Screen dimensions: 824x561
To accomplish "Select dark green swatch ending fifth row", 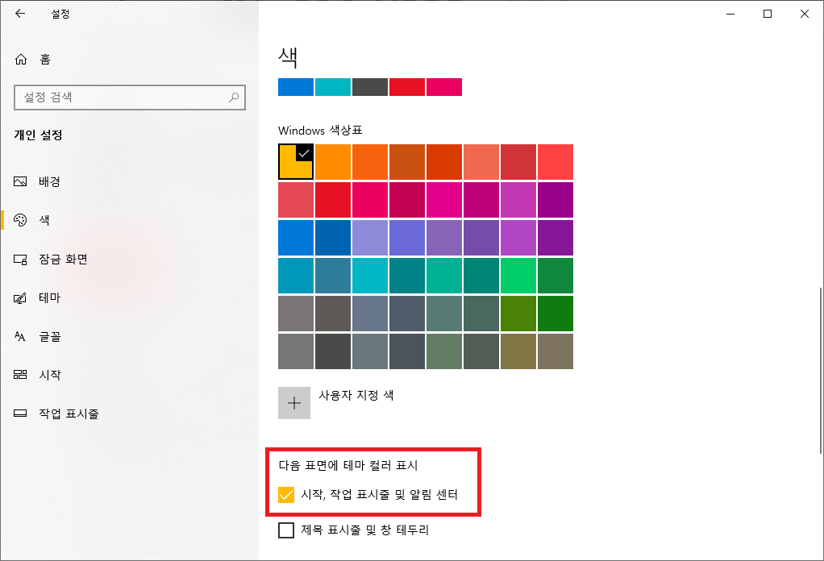I will coord(556,313).
